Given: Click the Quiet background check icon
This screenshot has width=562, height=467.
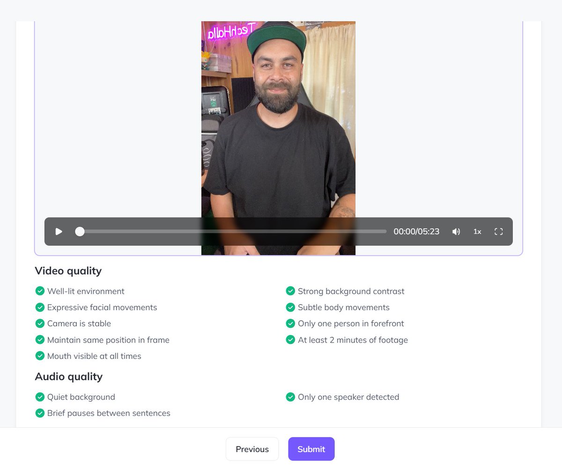Looking at the screenshot, I should tap(40, 397).
